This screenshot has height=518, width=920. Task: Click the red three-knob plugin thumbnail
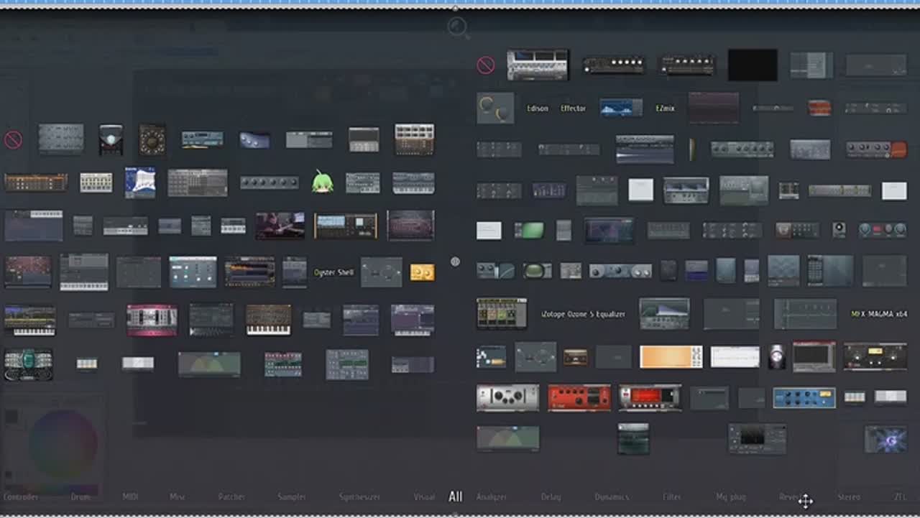(579, 397)
